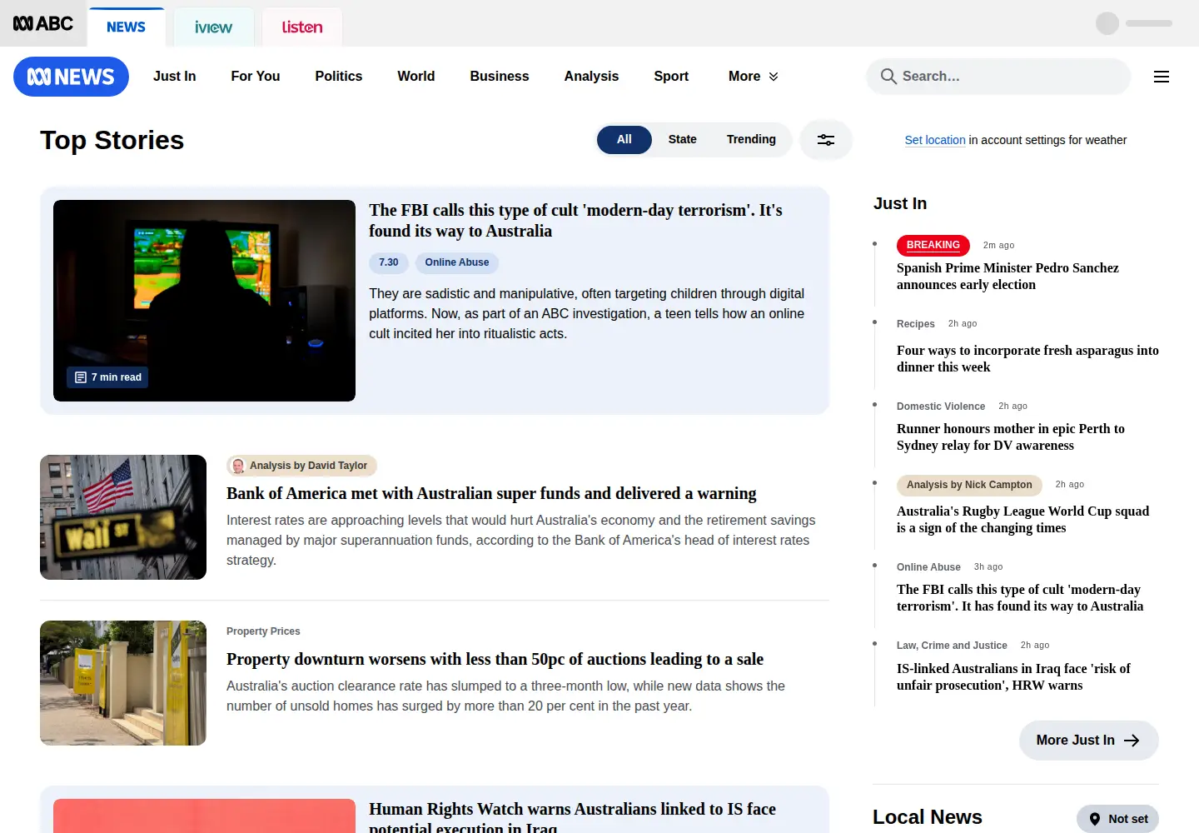Screen dimensions: 1199x833
Task: Open the Property downturn worsens headline
Action: click(x=495, y=660)
